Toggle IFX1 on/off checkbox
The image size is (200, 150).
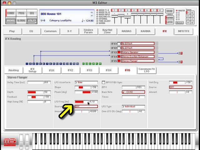pyautogui.click(x=119, y=44)
